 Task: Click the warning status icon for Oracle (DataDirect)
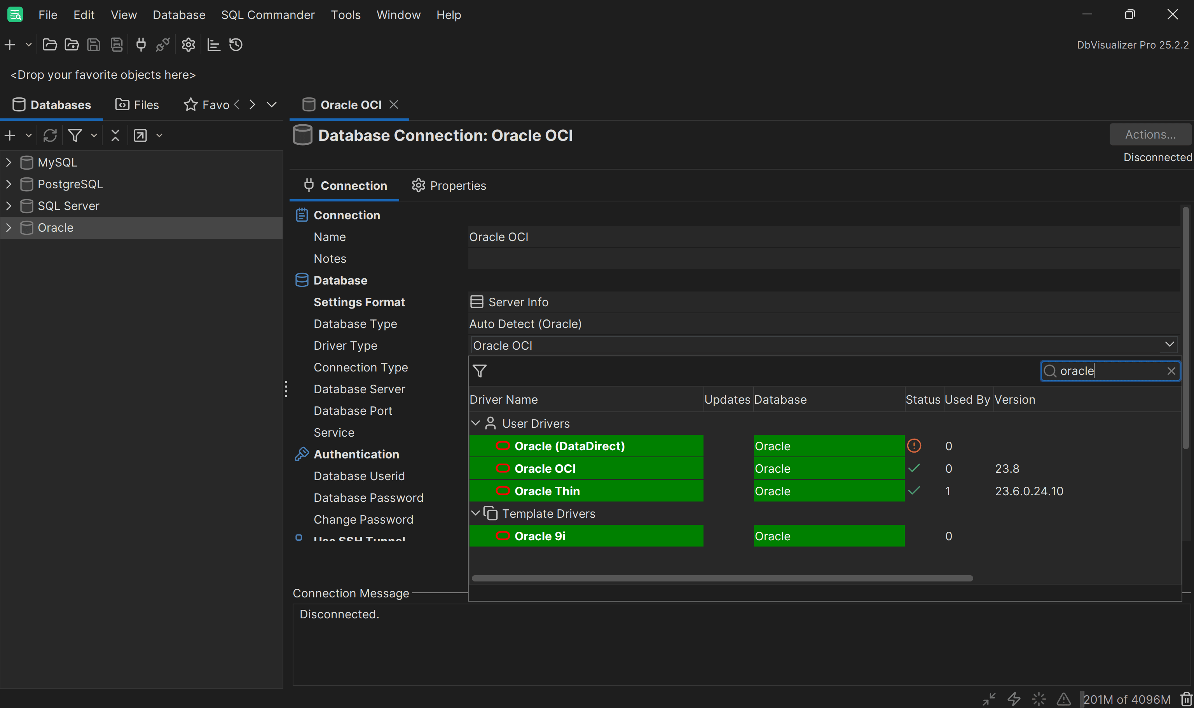[914, 446]
